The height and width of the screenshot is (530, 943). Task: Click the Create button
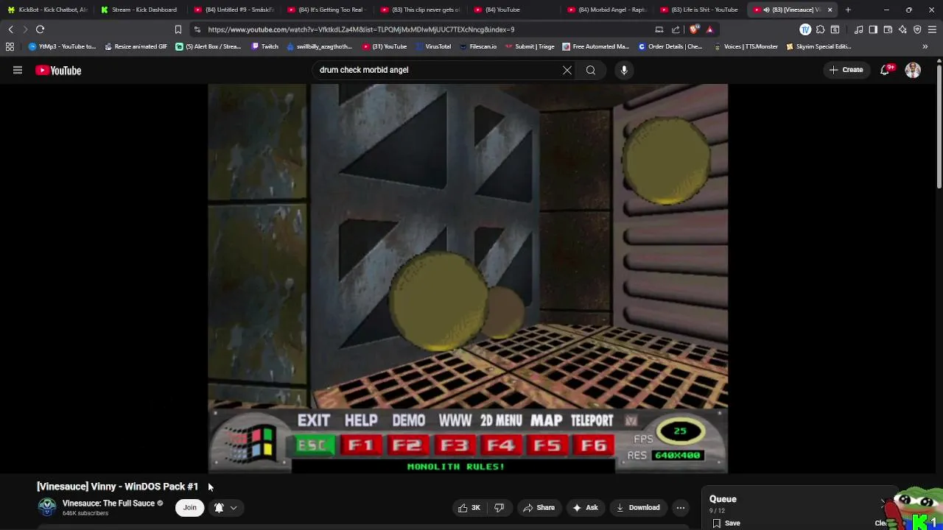[846, 70]
